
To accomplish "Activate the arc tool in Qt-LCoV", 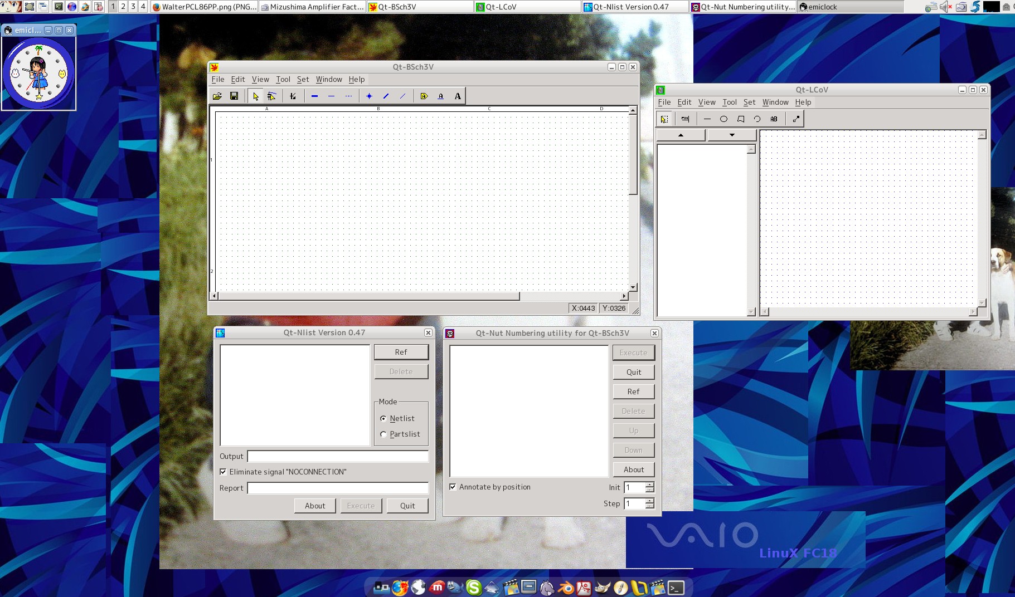I will click(757, 119).
